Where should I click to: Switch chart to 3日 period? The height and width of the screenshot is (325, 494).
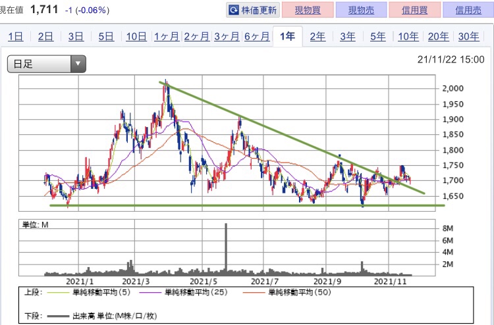tap(76, 36)
